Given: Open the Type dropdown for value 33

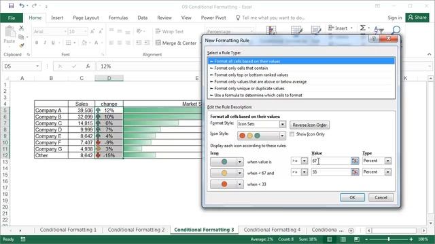Looking at the screenshot, I should 388,172.
